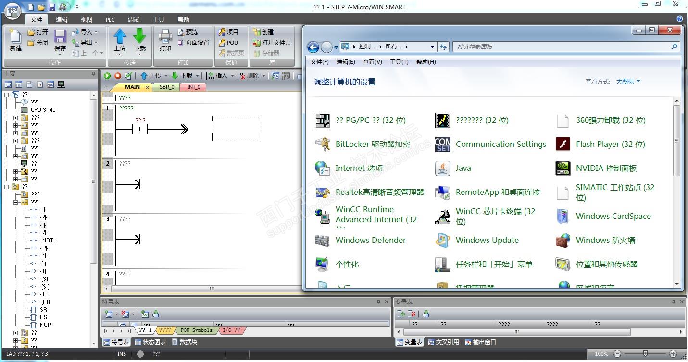The image size is (688, 362).
Task: Open Windows Update in Control Panel
Action: coord(476,240)
